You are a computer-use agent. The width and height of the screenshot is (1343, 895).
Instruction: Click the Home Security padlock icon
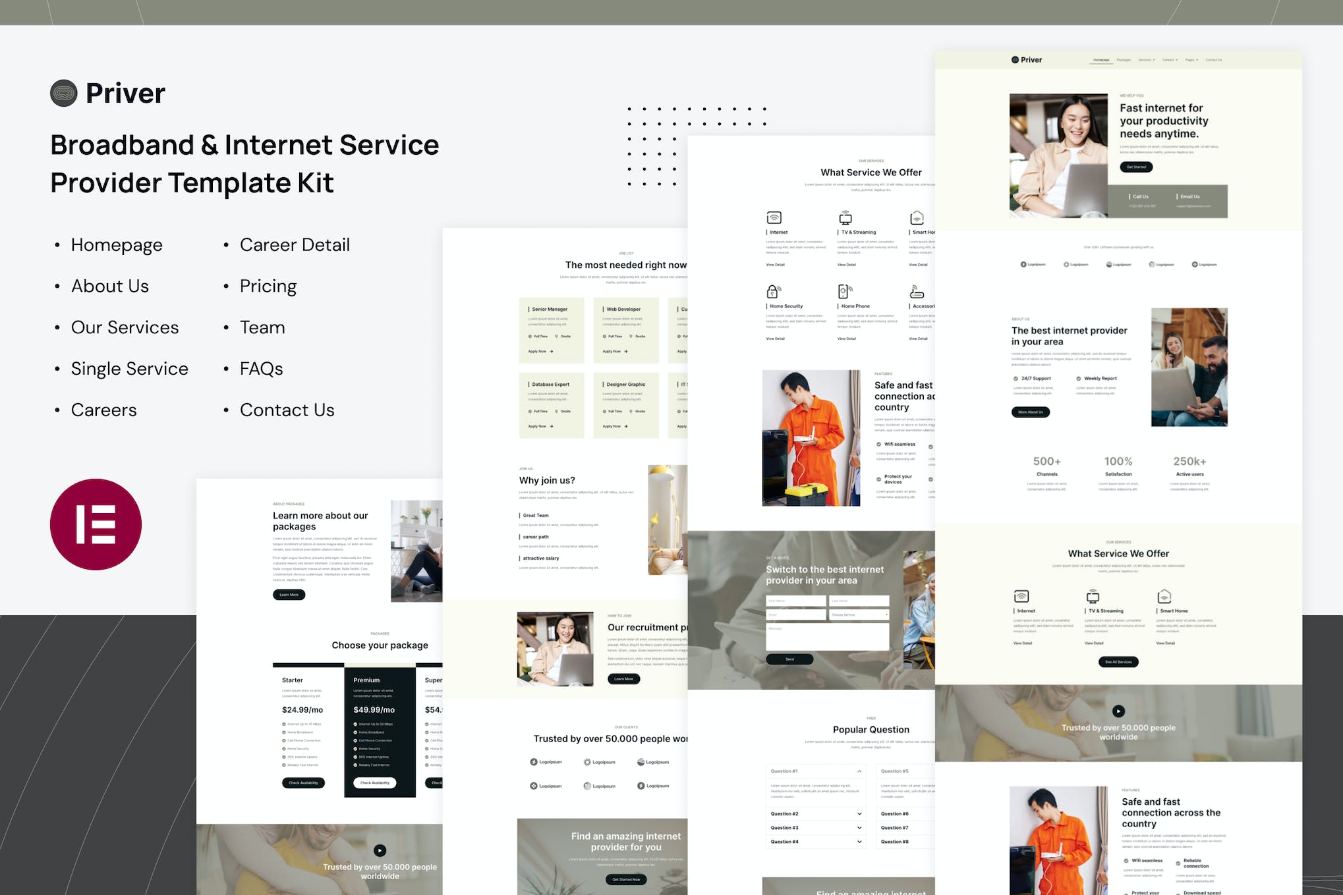coord(773,292)
